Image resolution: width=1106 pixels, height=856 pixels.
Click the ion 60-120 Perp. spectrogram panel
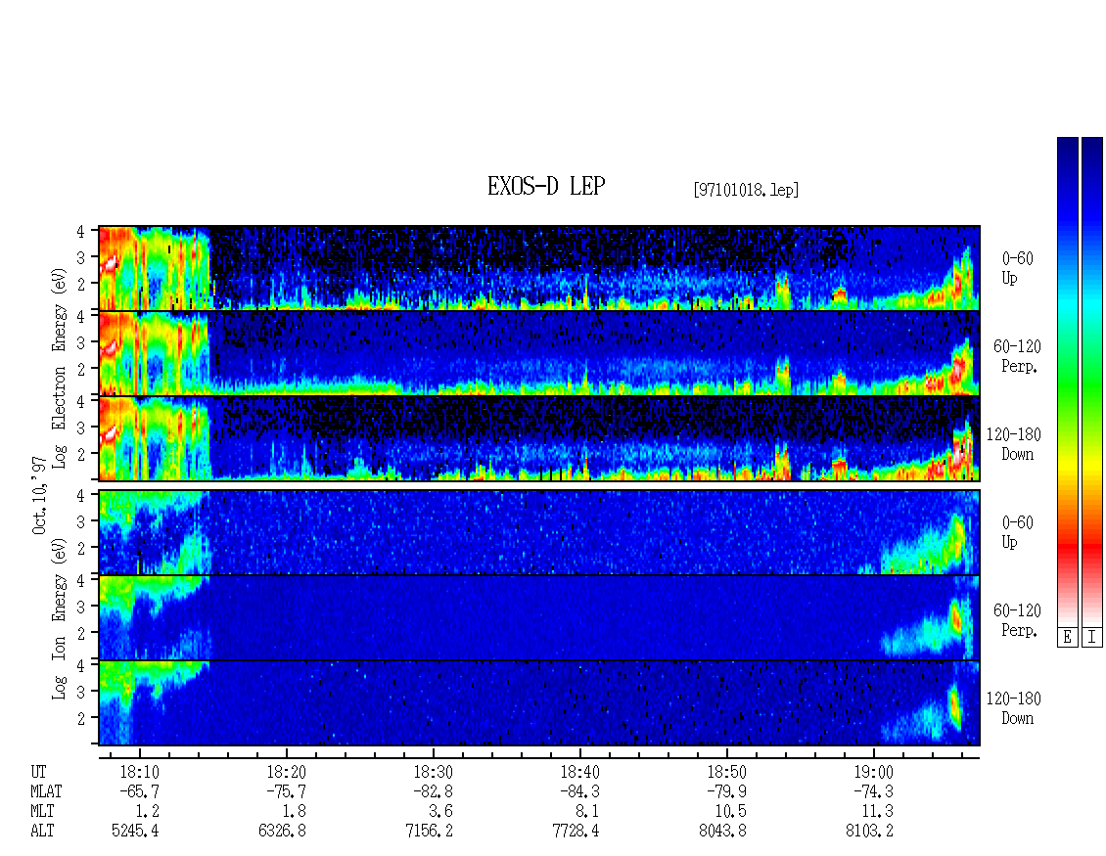coord(539,617)
